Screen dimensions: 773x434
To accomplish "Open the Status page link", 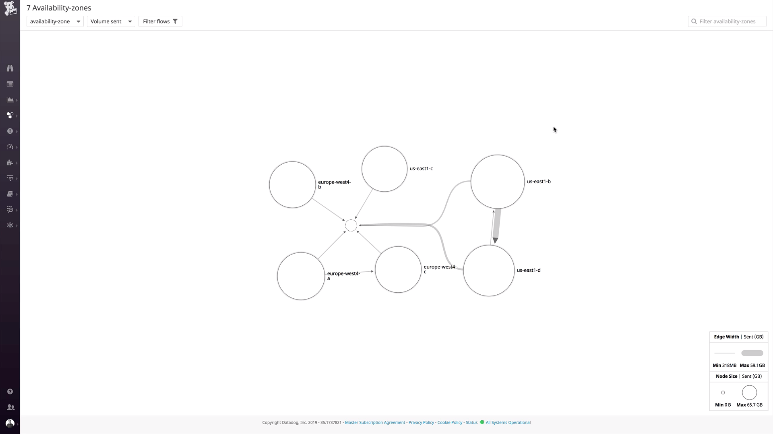I will click(x=471, y=422).
